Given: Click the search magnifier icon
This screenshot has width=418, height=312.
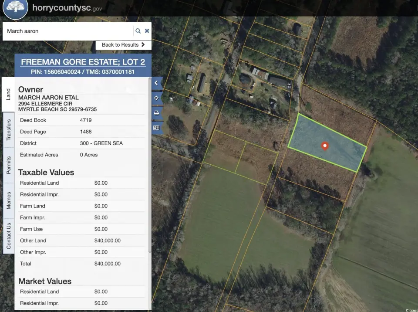Looking at the screenshot, I should tap(138, 31).
